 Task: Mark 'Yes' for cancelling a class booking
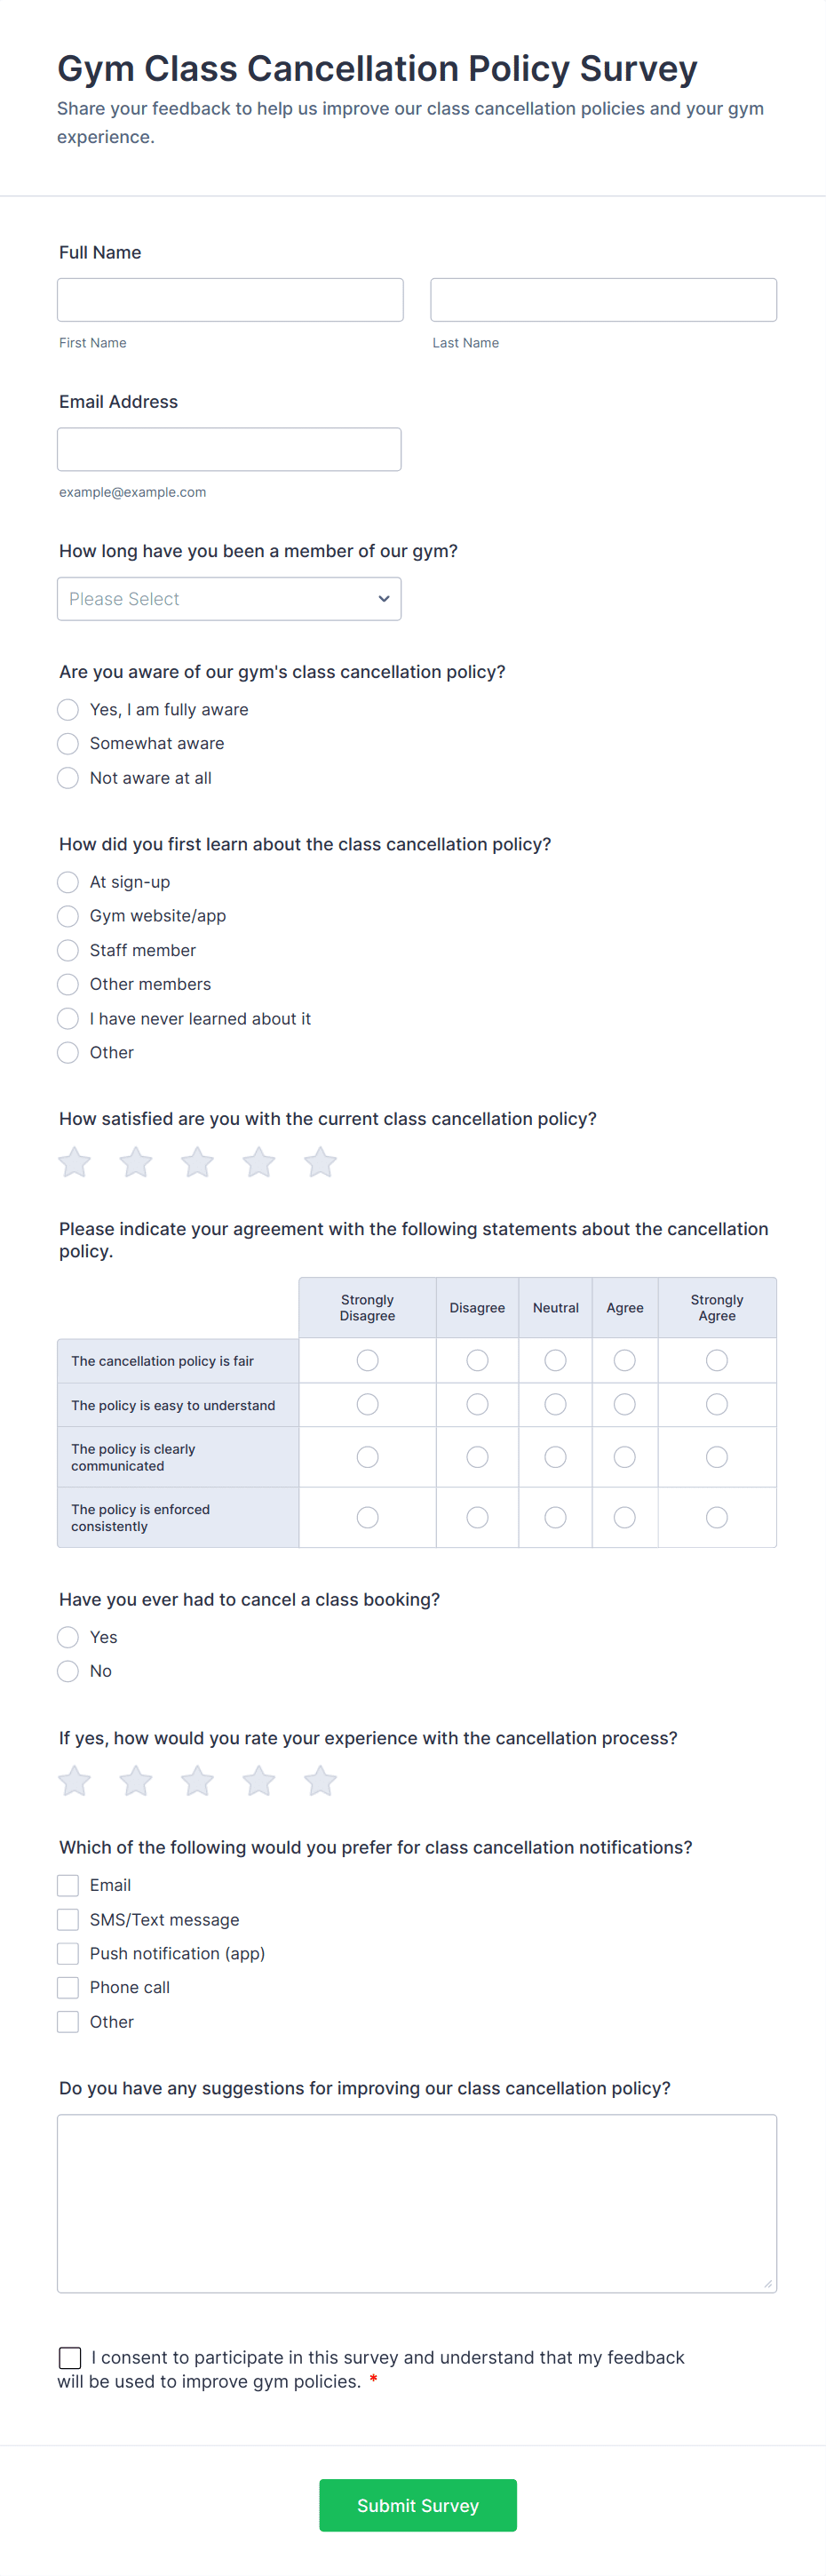(67, 1637)
